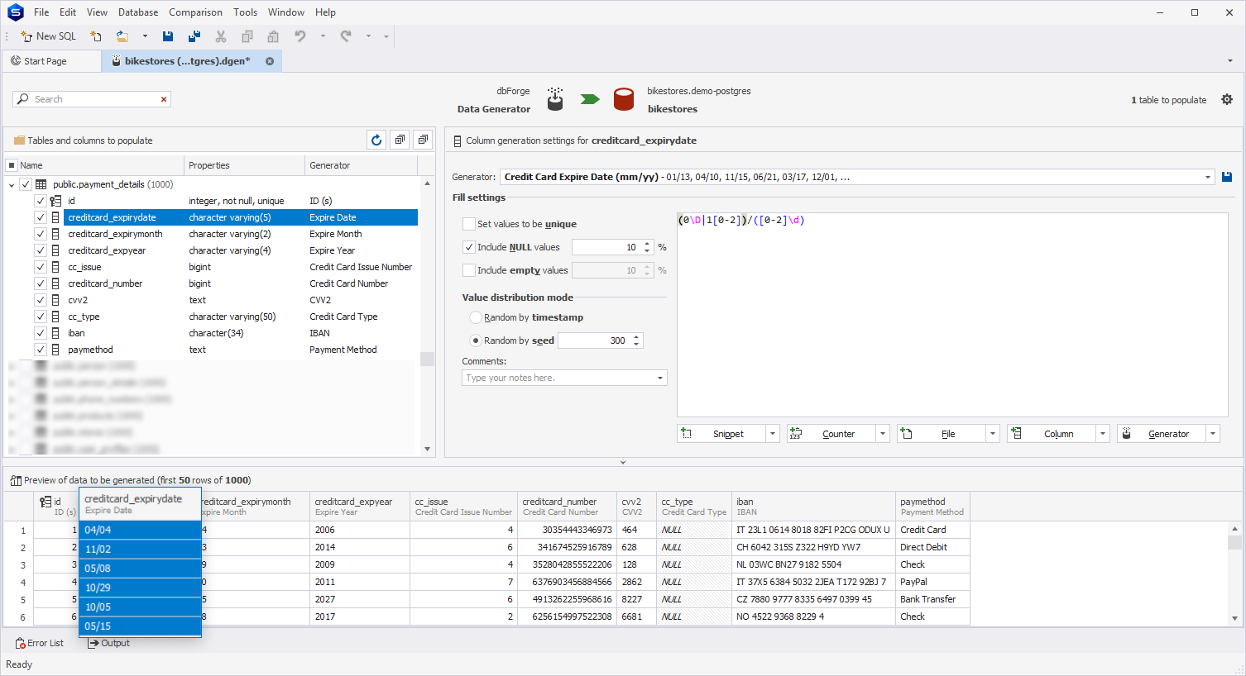
Task: Click the dbForge Studio app logo
Action: (x=15, y=12)
